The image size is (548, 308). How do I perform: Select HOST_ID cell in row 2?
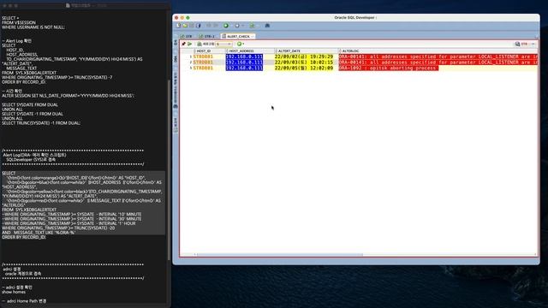click(210, 62)
